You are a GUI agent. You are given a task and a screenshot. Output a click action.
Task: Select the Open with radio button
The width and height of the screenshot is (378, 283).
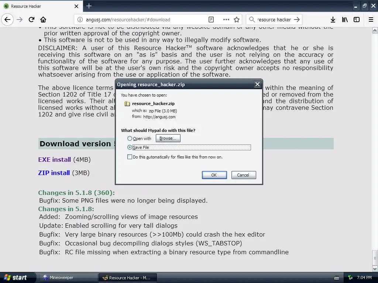130,139
